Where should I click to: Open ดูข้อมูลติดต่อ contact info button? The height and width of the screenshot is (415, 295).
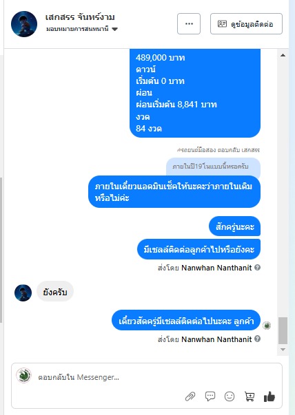point(246,24)
